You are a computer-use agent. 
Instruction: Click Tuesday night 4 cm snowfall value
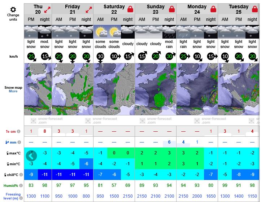point(252,131)
